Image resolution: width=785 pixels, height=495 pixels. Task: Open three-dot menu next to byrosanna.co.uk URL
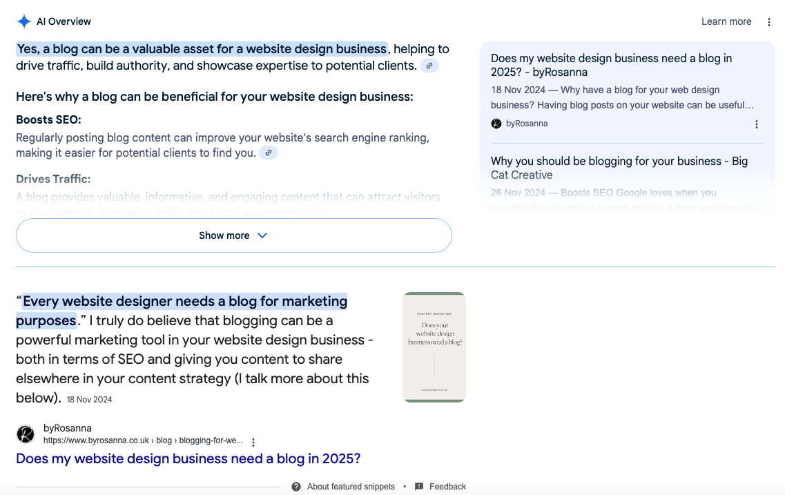[253, 443]
